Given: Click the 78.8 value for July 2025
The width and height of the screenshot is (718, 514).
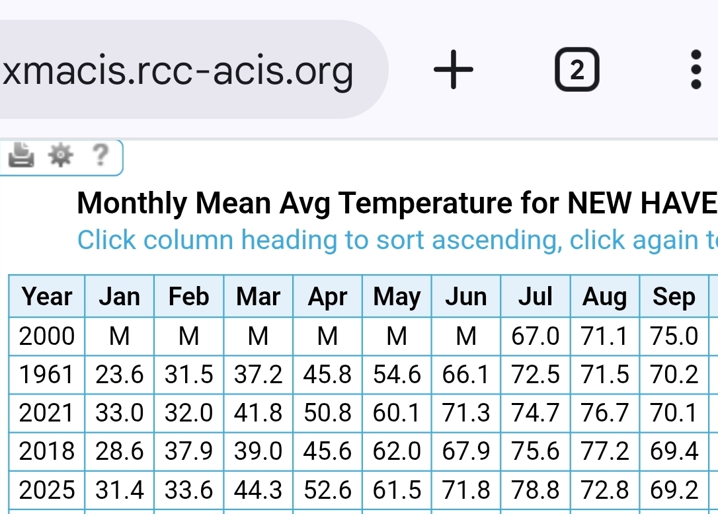Looking at the screenshot, I should pyautogui.click(x=536, y=490).
